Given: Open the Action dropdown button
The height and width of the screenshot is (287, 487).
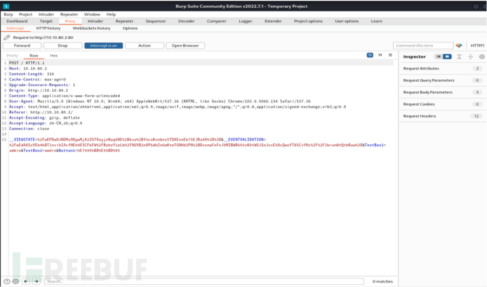Looking at the screenshot, I should pos(145,46).
